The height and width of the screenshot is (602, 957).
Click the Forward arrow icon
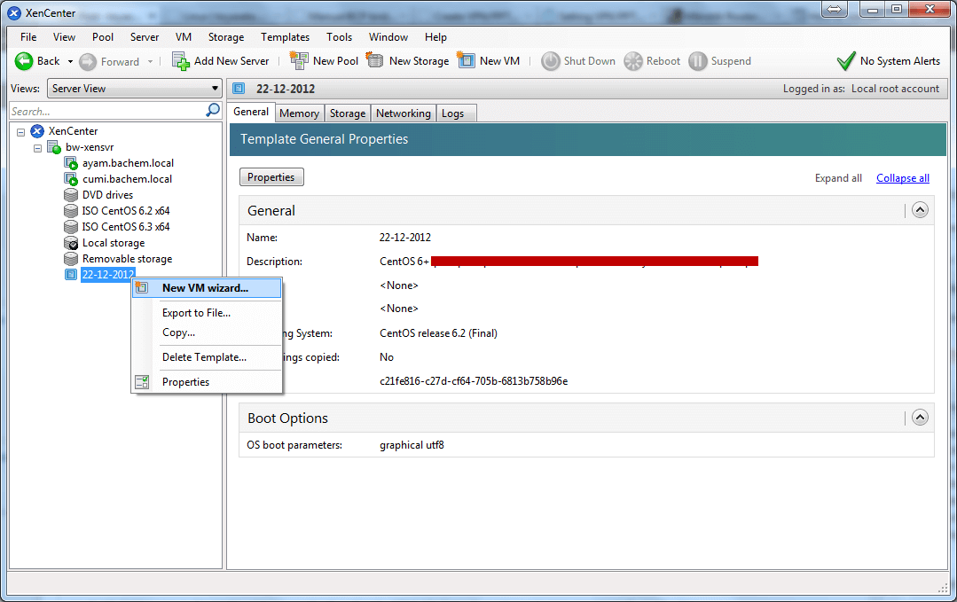(88, 61)
